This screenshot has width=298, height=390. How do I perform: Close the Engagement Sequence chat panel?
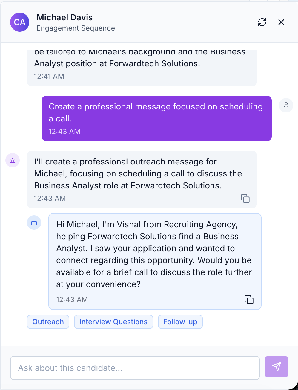(281, 22)
